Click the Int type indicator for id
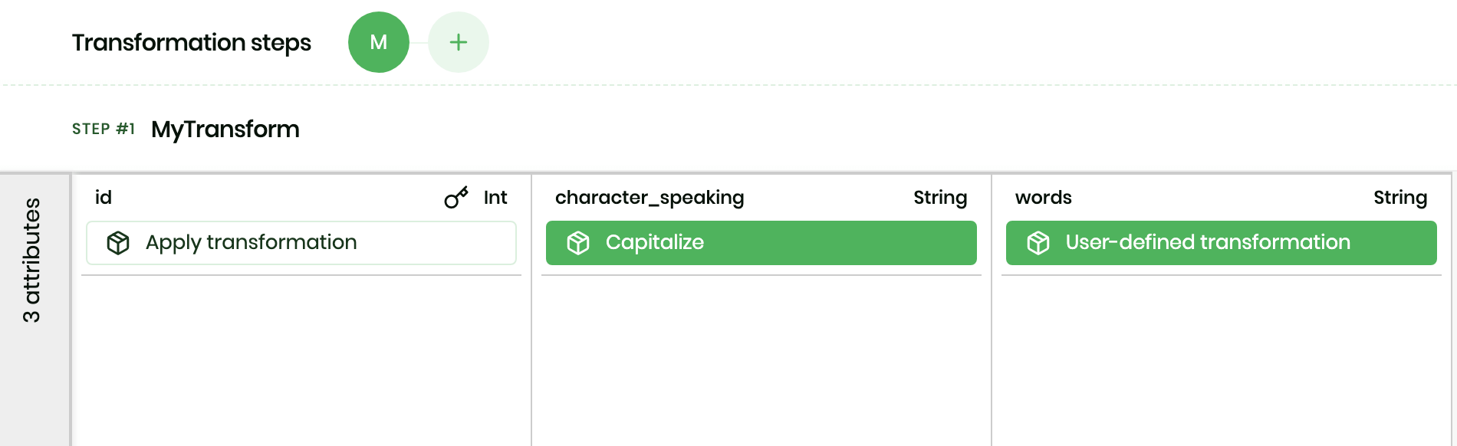Image resolution: width=1457 pixels, height=446 pixels. pos(495,198)
